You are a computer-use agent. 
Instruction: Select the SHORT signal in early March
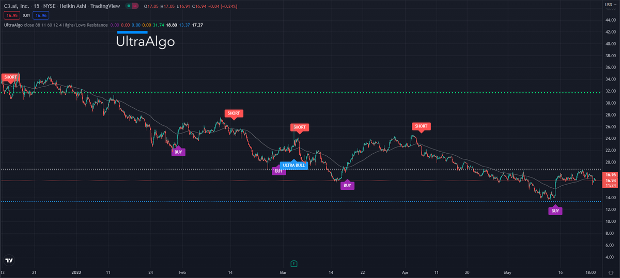[299, 127]
